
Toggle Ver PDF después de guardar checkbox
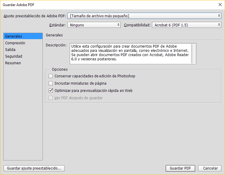tap(51, 98)
